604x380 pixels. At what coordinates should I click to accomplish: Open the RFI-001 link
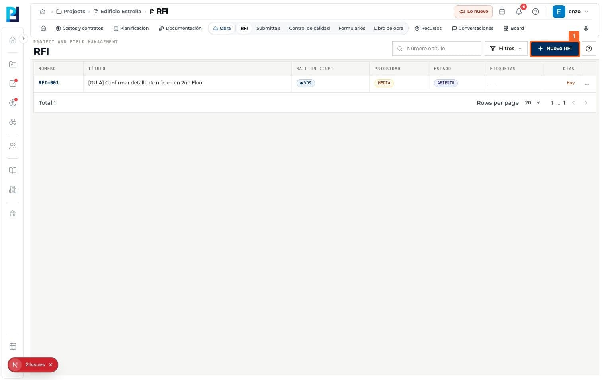point(49,83)
